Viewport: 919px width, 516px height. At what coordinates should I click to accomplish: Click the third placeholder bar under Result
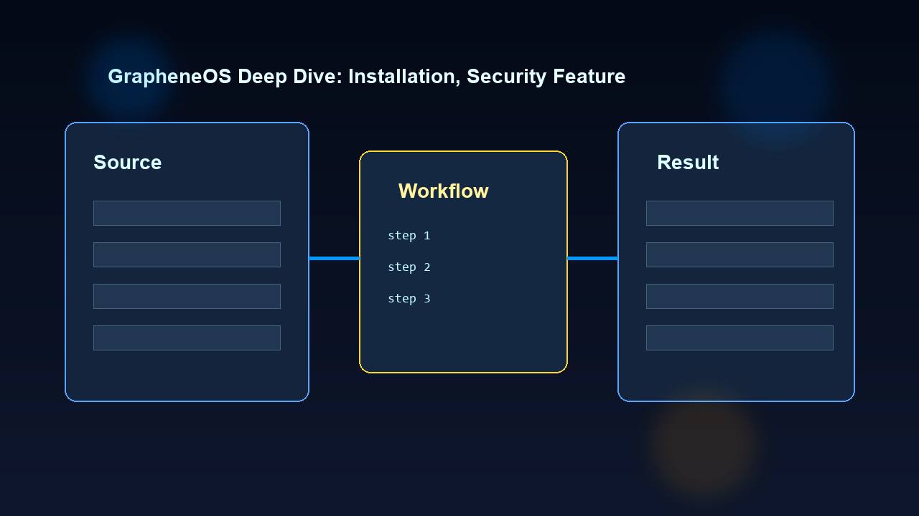pyautogui.click(x=740, y=296)
